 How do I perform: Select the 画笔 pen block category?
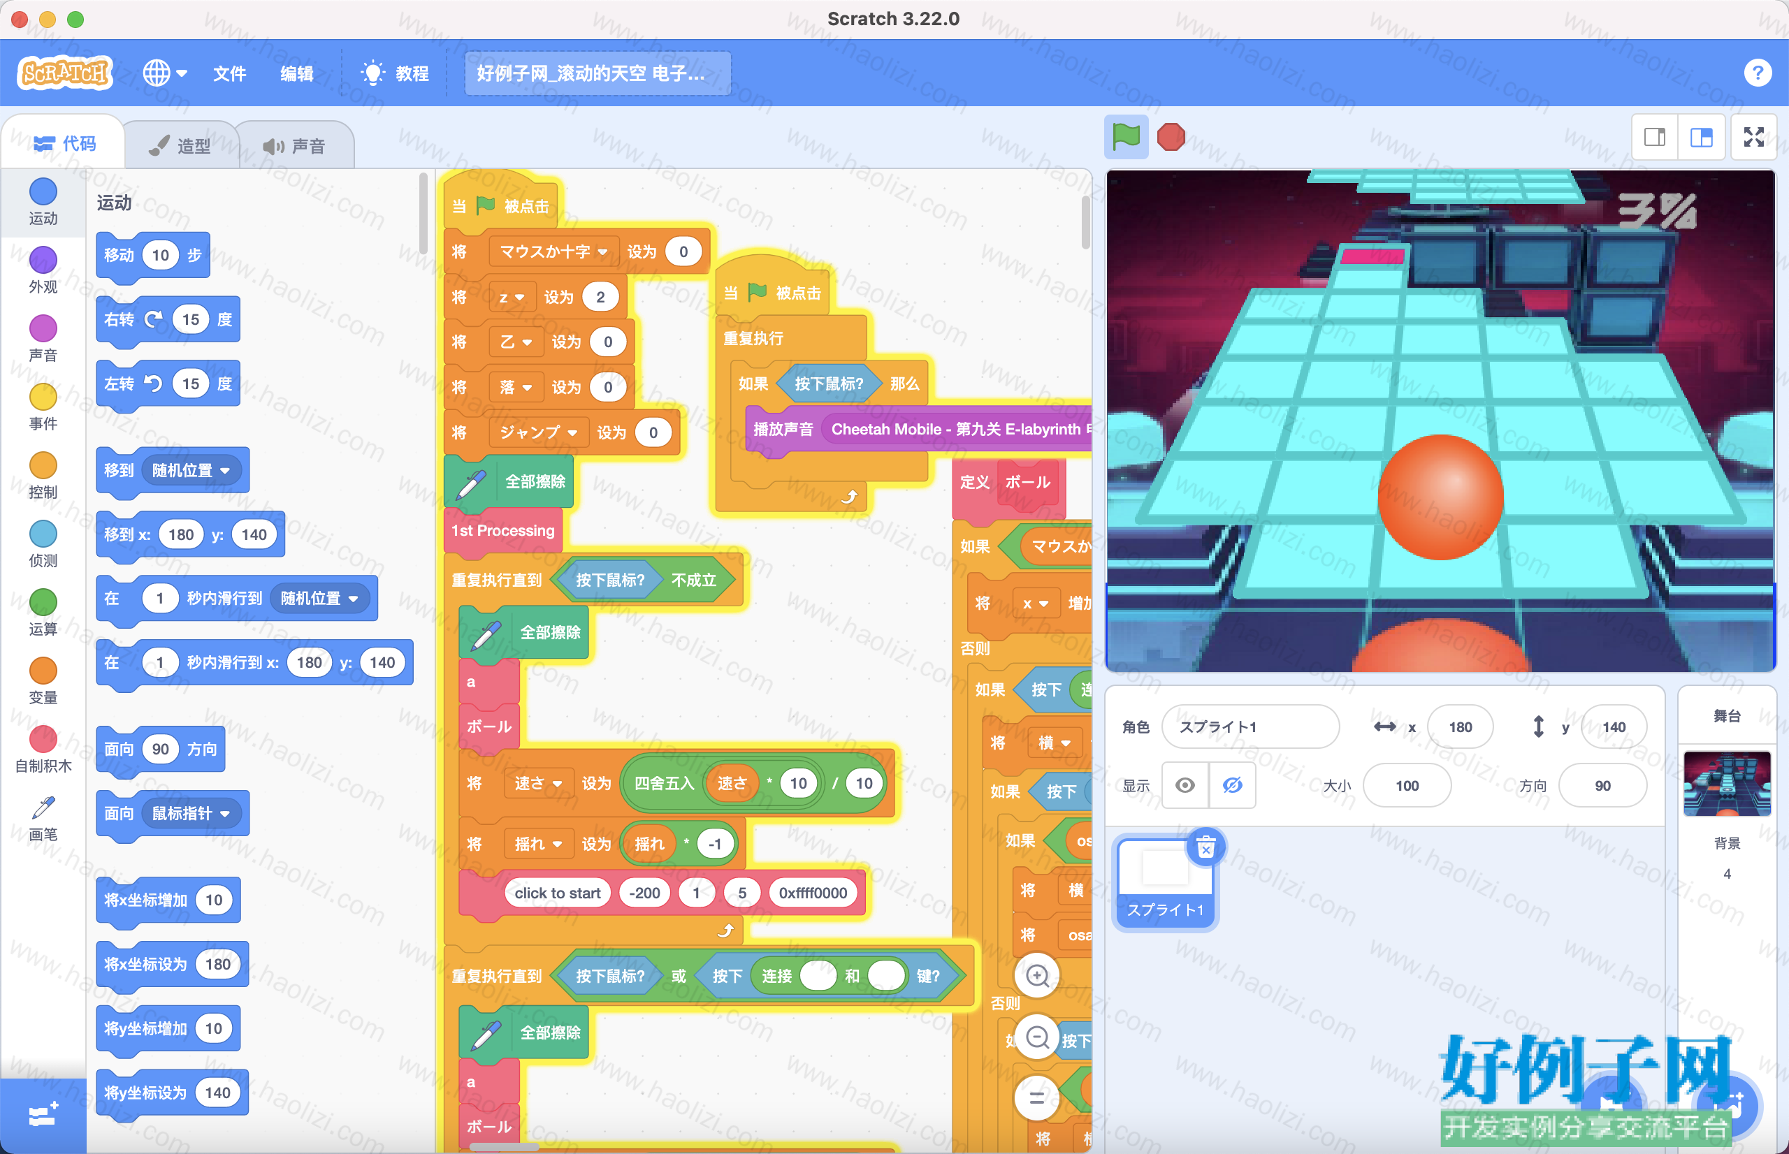tap(43, 819)
